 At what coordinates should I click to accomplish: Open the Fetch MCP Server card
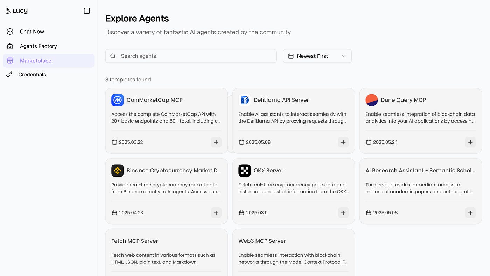[x=166, y=252]
